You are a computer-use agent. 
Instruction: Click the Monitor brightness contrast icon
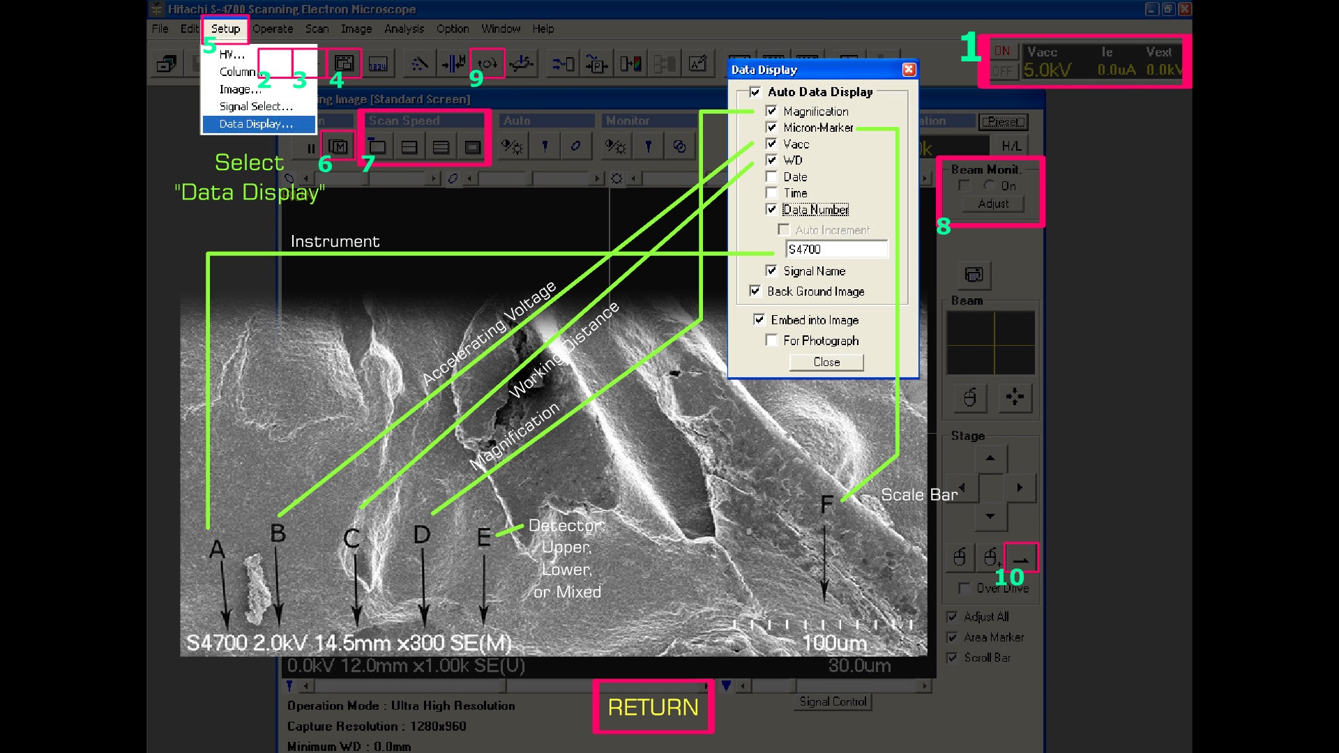616,146
